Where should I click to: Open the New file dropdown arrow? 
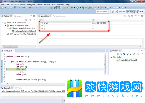(5, 8)
